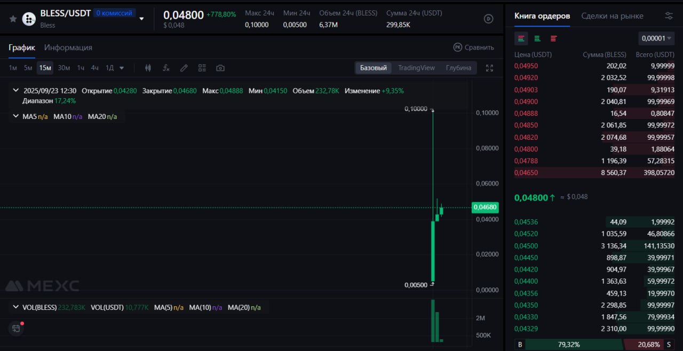The image size is (683, 351).
Task: Show only buy orders in order book
Action: [537, 38]
